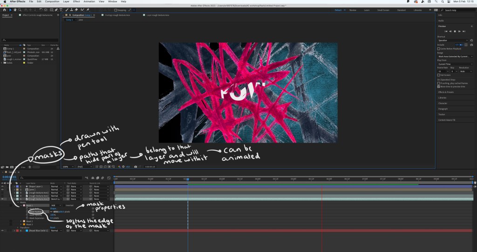This screenshot has width=477, height=252.
Task: Select the Zoom tool in toolbar
Action: click(20, 9)
